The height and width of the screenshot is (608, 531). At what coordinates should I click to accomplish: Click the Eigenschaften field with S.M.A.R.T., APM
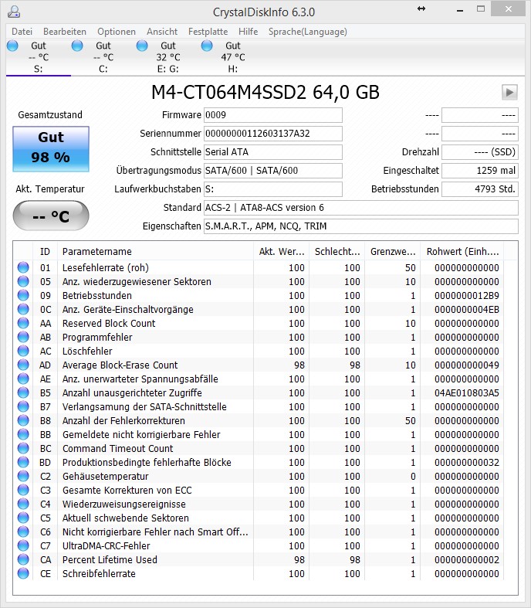pyautogui.click(x=361, y=226)
